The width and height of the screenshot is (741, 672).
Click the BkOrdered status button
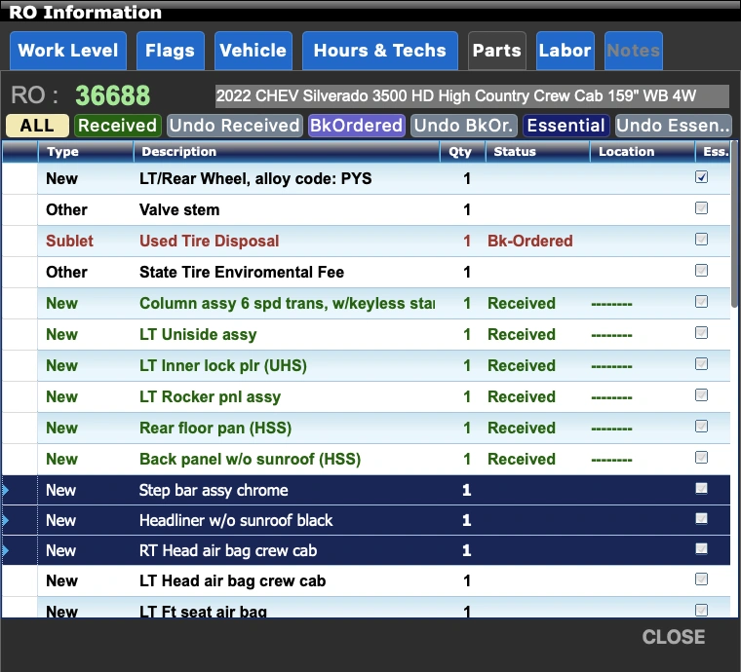(356, 126)
